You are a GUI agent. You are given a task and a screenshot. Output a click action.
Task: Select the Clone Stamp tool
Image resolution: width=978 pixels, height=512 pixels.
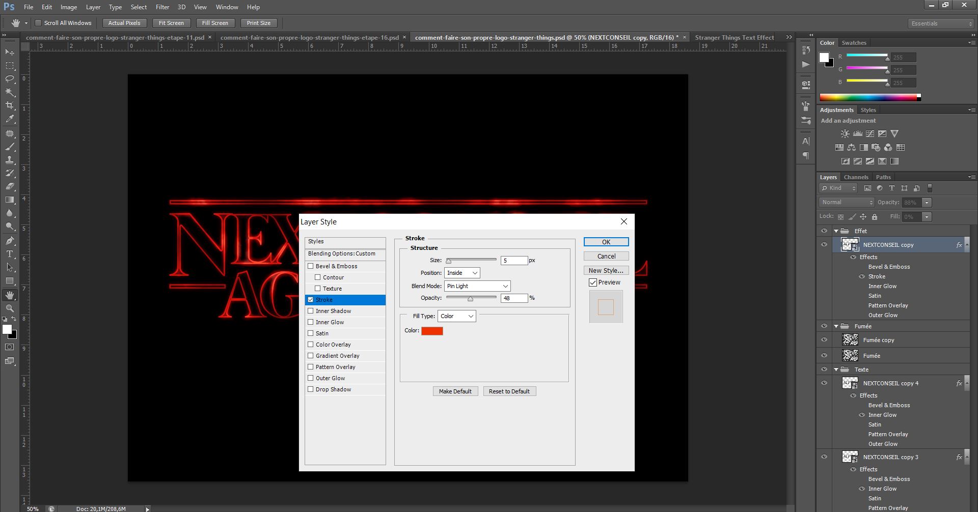click(x=10, y=160)
